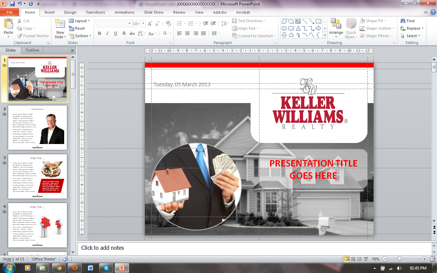Switch to Slide Sorter view
This screenshot has width=437, height=273.
coord(353,259)
